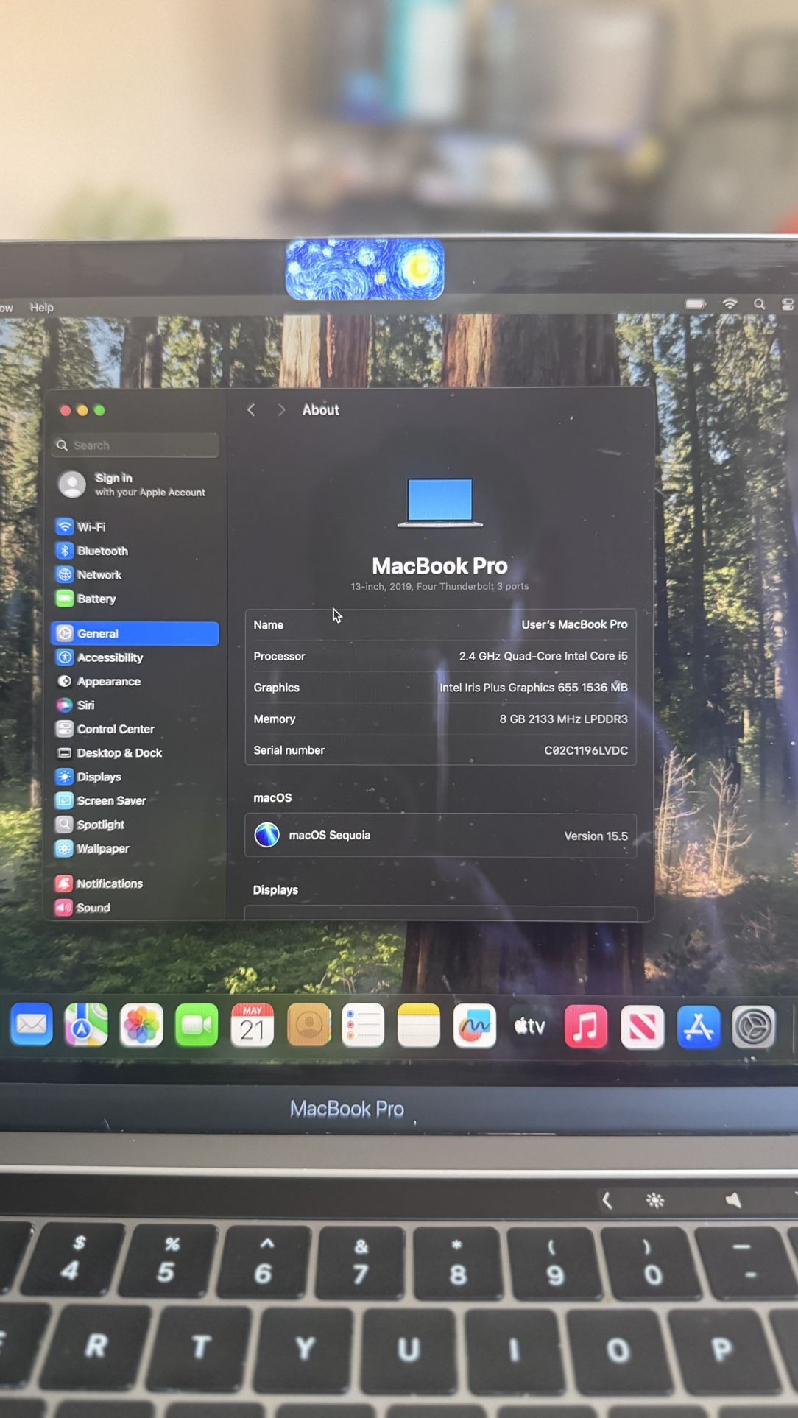798x1418 pixels.
Task: Open Bluetooth settings in sidebar
Action: coord(92,551)
